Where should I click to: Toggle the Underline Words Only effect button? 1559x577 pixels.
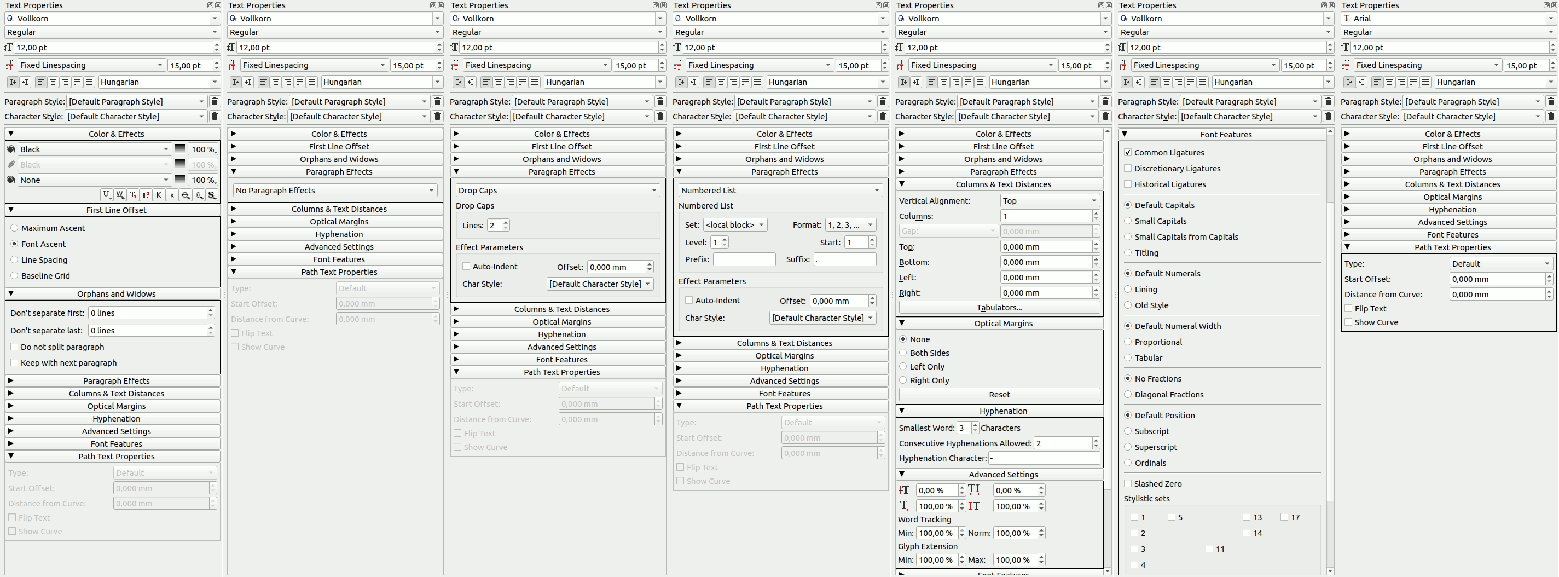click(120, 195)
